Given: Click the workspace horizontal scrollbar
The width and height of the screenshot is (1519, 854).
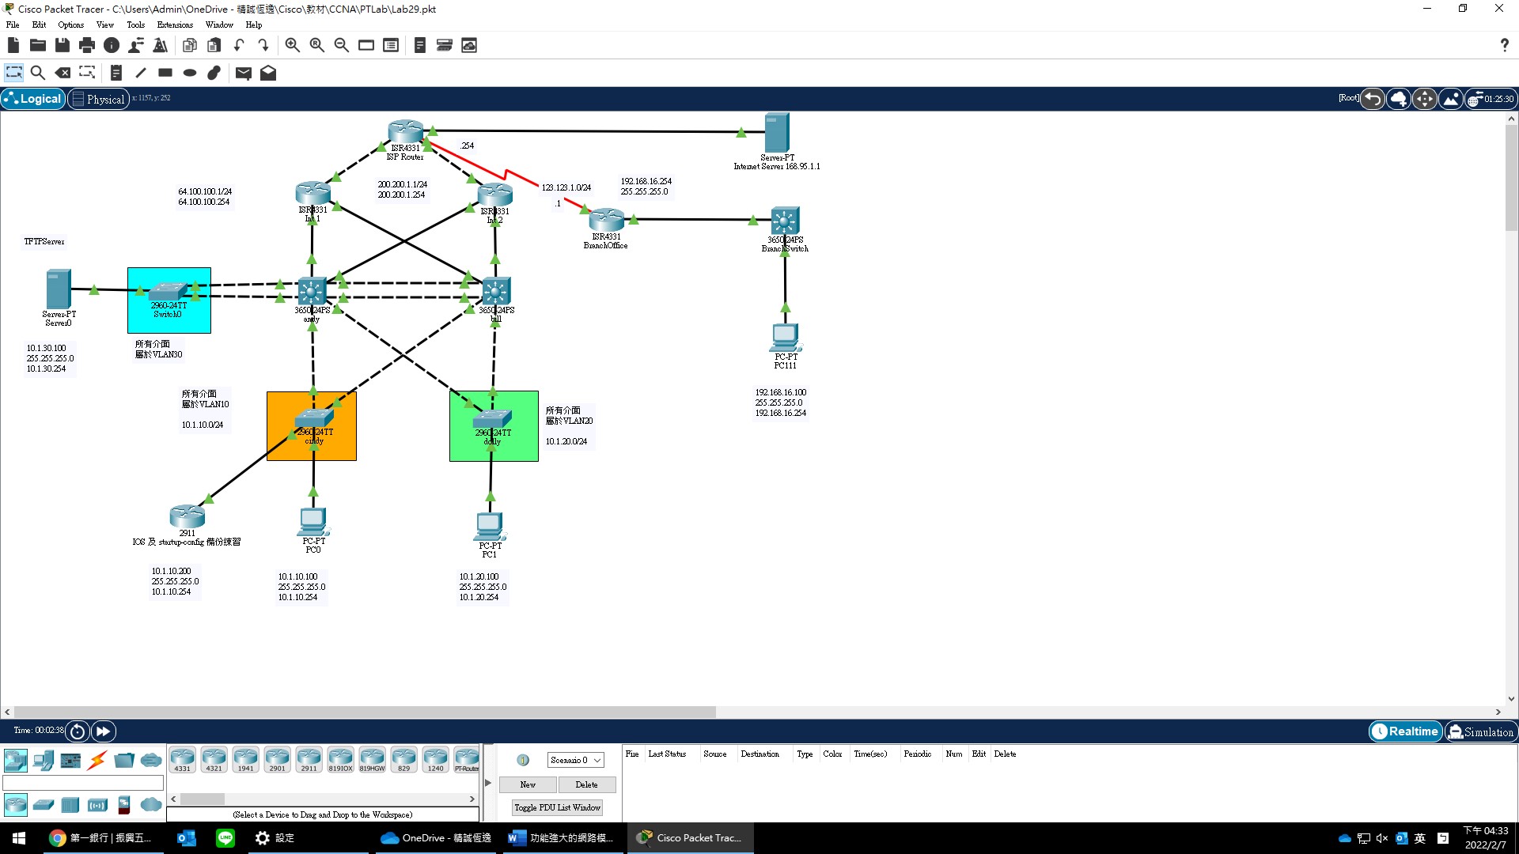Looking at the screenshot, I should [365, 712].
